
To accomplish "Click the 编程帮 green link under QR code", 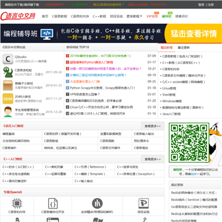I will click(178, 170).
